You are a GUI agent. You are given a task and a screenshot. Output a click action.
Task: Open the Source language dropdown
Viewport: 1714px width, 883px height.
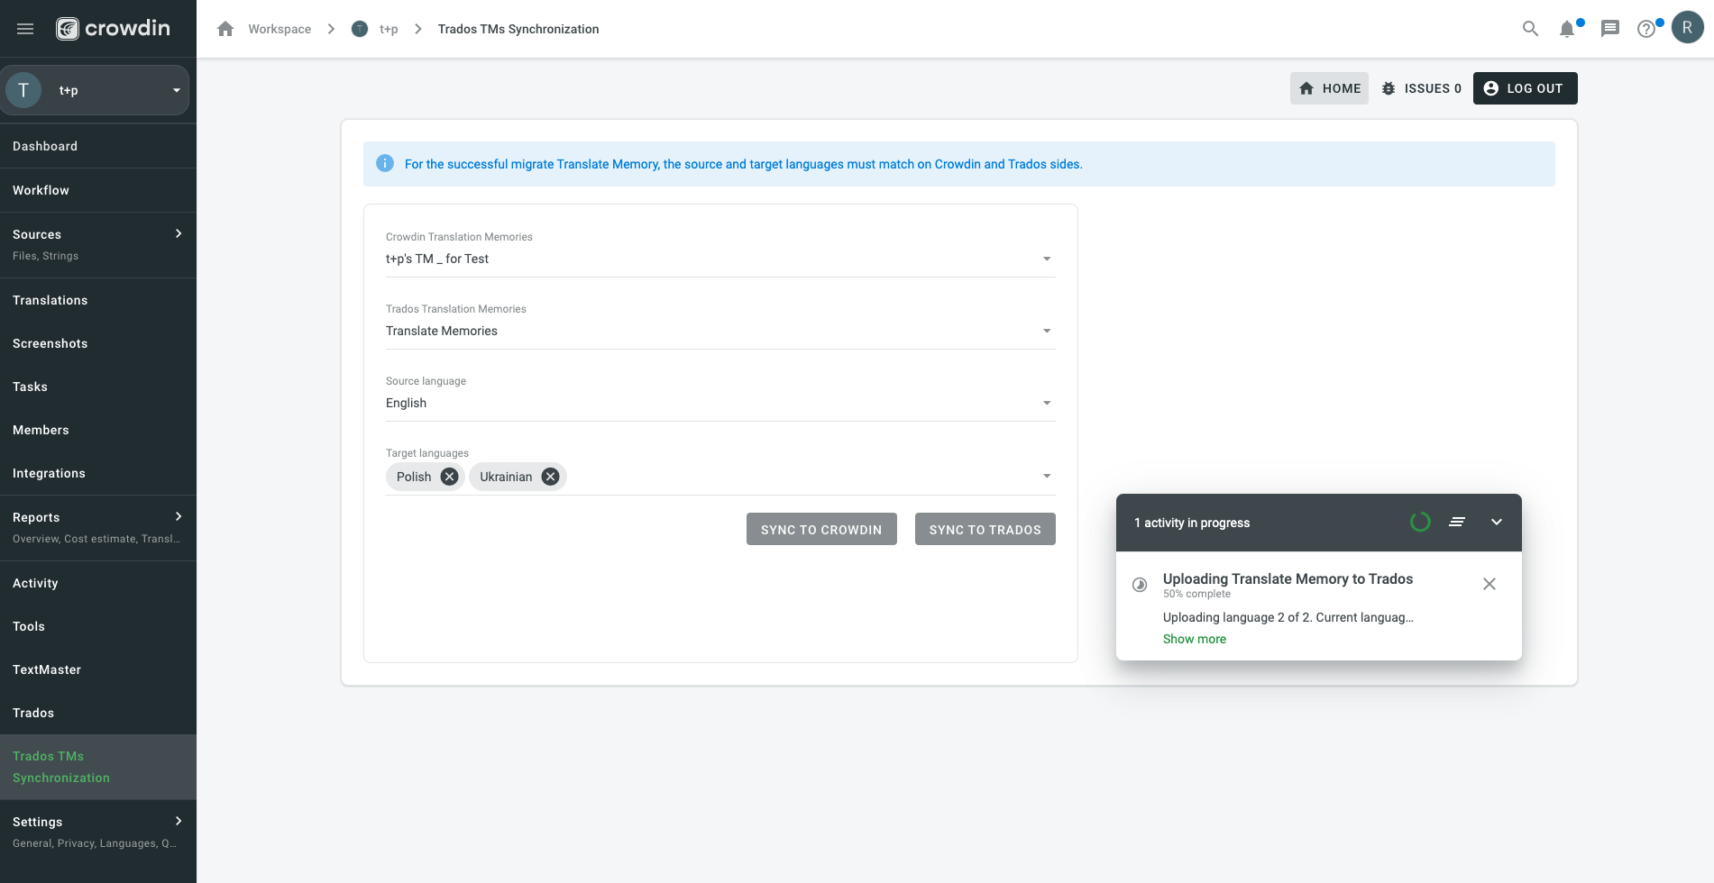pos(720,403)
